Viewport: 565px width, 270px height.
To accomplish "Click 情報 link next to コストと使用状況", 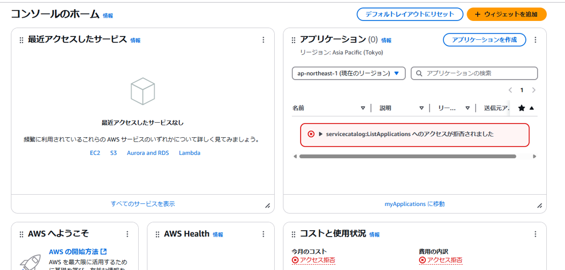I will pyautogui.click(x=374, y=235).
